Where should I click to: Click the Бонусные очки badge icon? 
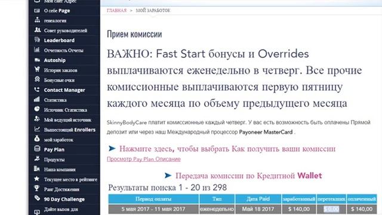coord(37,79)
